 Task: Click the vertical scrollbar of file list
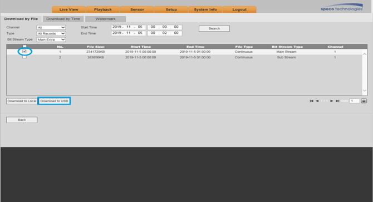pos(365,72)
